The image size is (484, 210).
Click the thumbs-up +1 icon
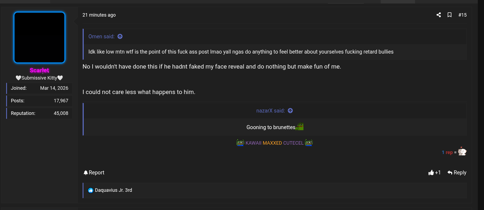pos(431,172)
